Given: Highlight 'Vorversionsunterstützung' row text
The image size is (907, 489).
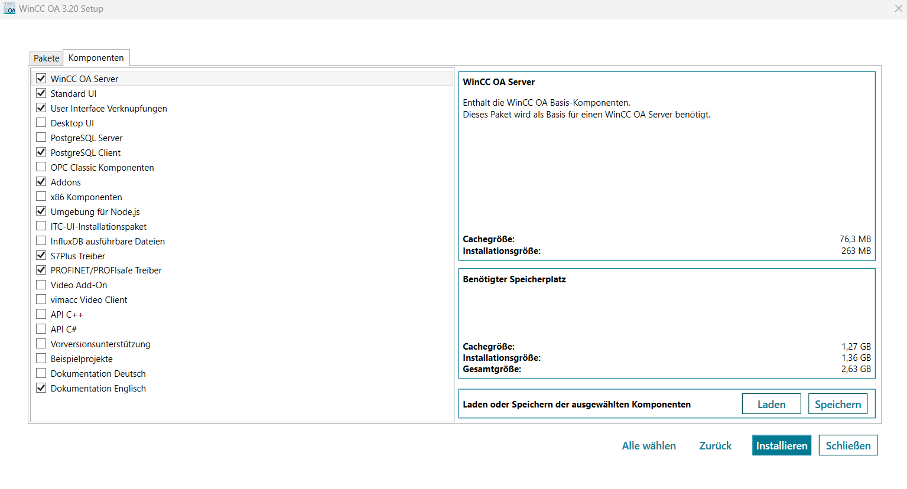Looking at the screenshot, I should [x=100, y=344].
